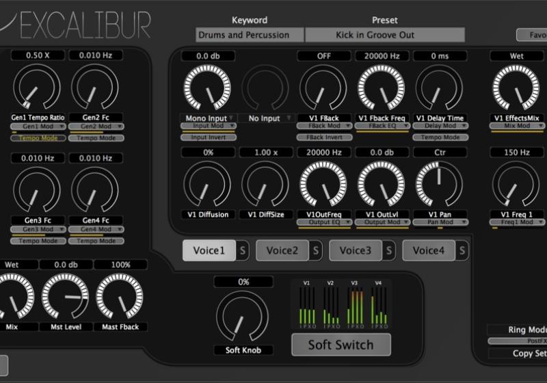
Task: Click the V1 level meter
Action: 307,305
